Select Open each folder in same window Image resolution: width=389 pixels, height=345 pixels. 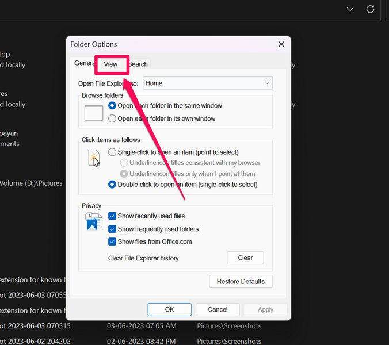tap(112, 106)
